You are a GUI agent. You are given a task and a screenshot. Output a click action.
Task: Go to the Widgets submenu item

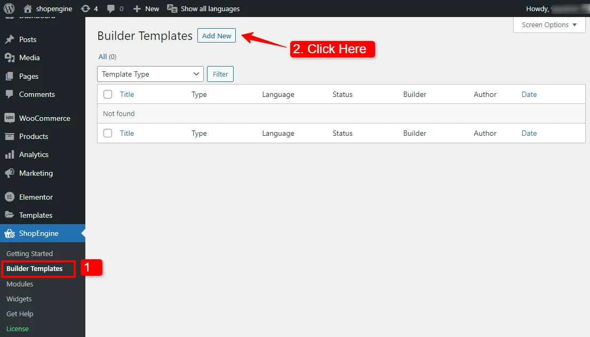pyautogui.click(x=19, y=299)
